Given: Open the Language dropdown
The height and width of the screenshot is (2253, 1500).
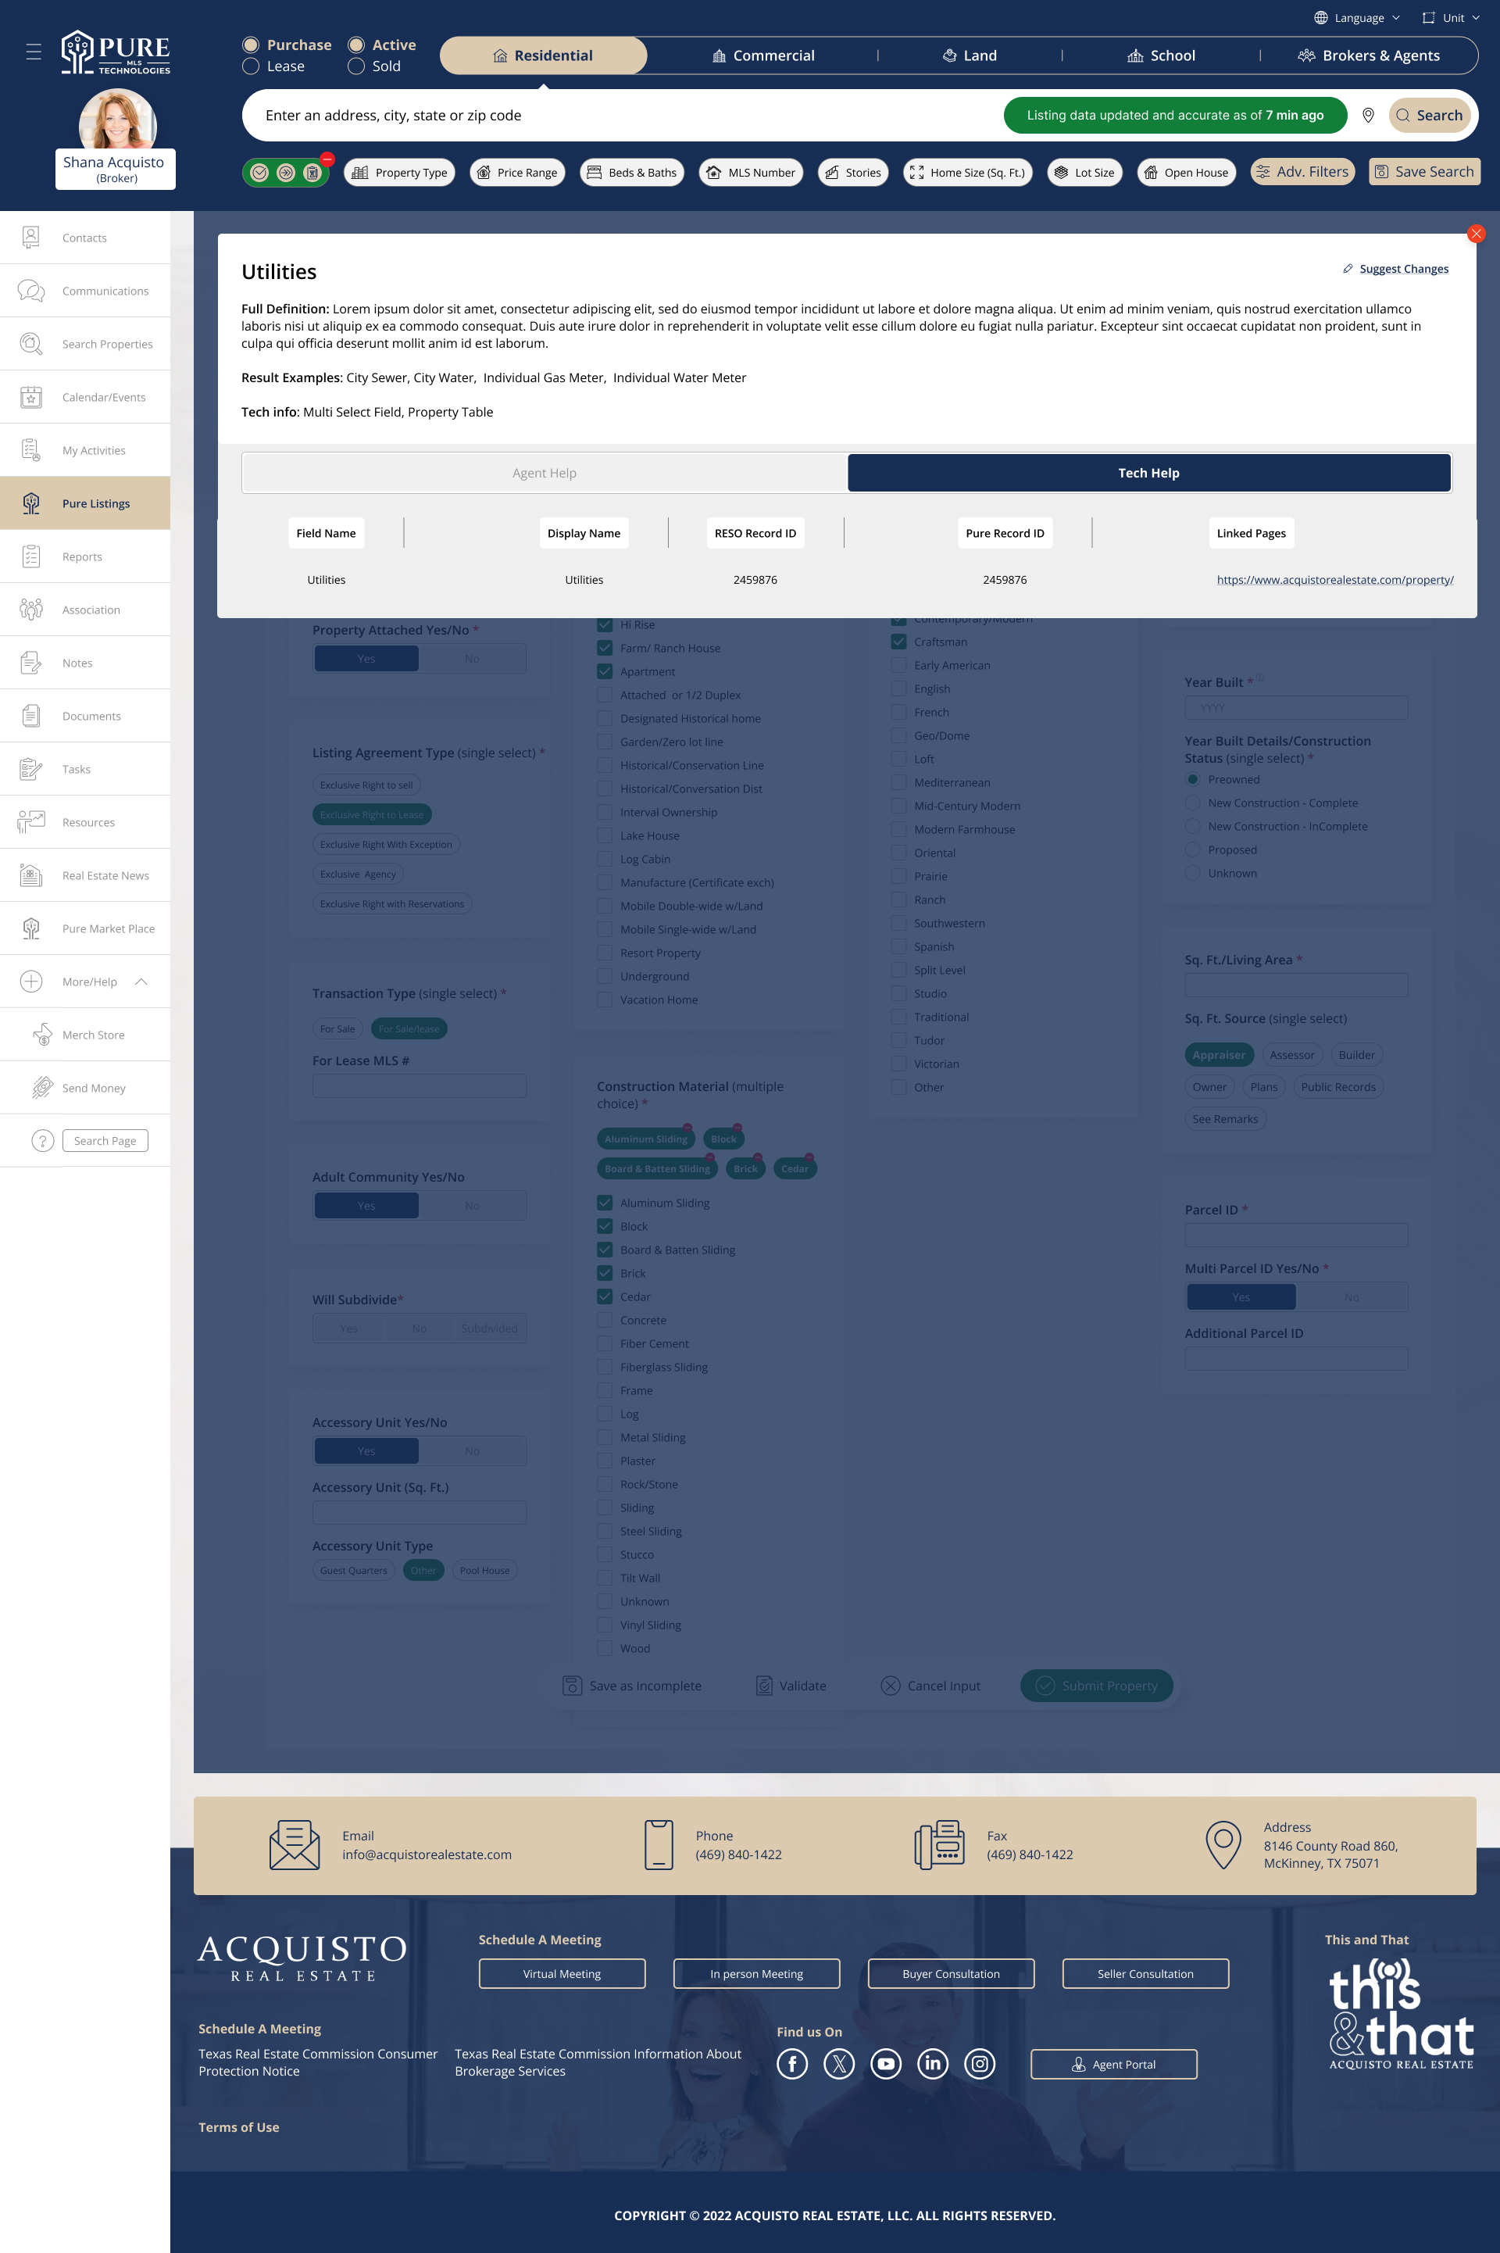Looking at the screenshot, I should point(1358,17).
